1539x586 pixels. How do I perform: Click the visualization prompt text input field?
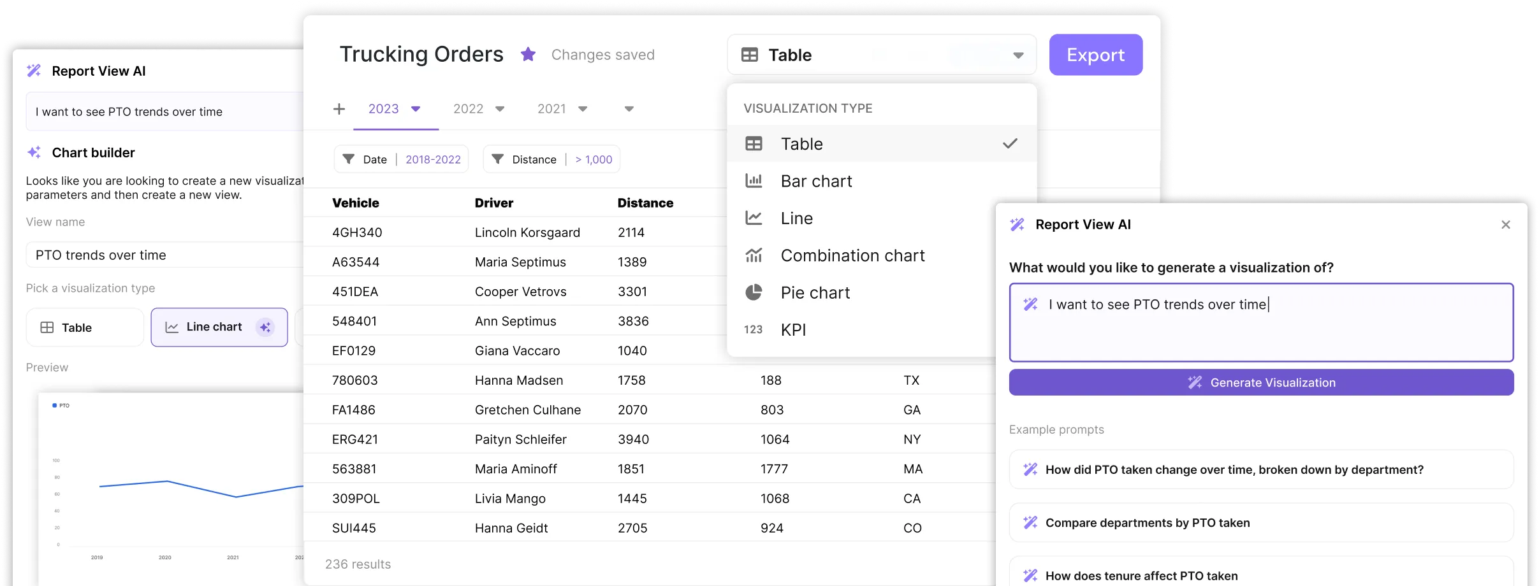[x=1261, y=322]
